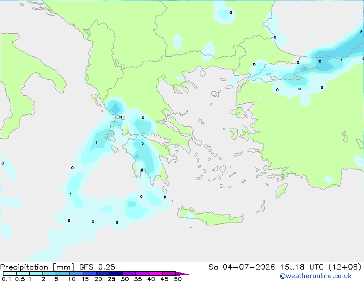Select the 10–15 mm medium blue legend swatch
Viewport: 364px width, 281px height.
[76, 274]
